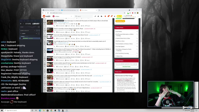Open What Happens To NYC's Trash post
The image size is (199, 112).
click(x=72, y=88)
